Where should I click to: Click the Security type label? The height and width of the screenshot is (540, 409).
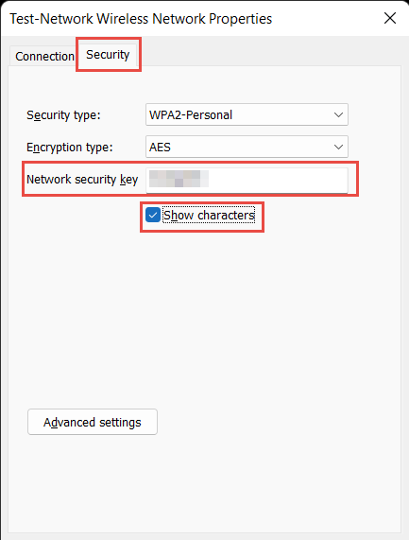(x=63, y=115)
